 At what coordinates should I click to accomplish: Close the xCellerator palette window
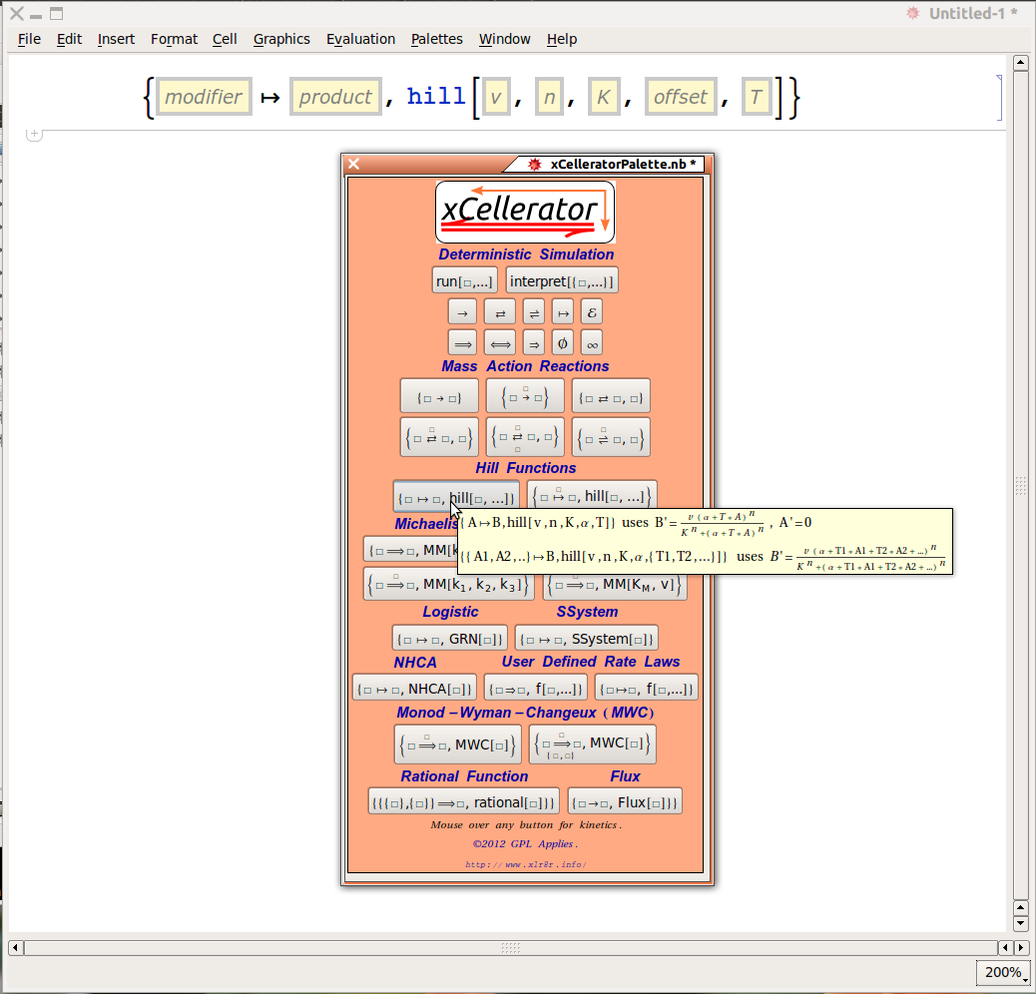tap(354, 164)
